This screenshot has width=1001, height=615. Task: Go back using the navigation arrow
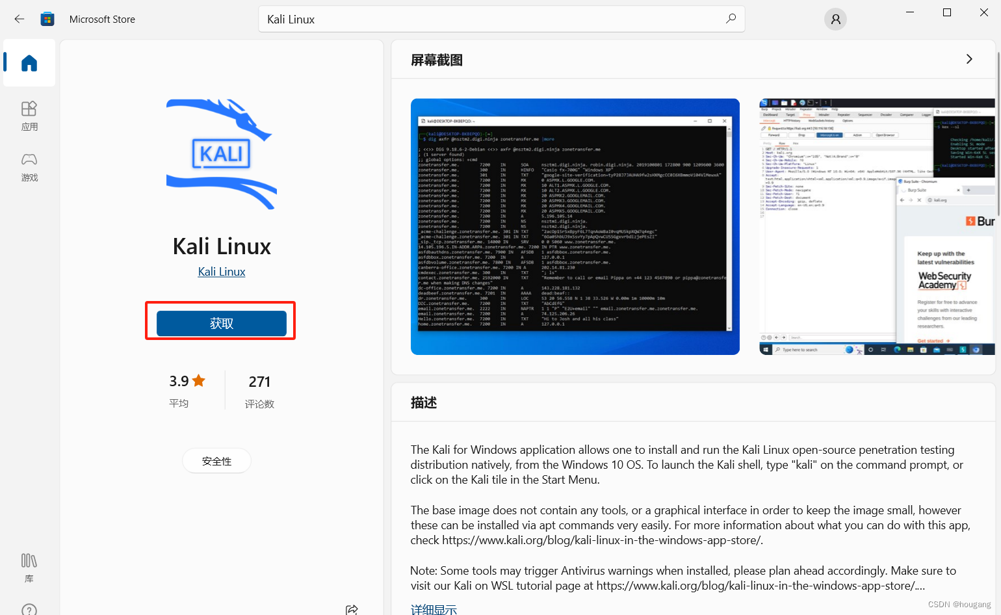(x=19, y=19)
